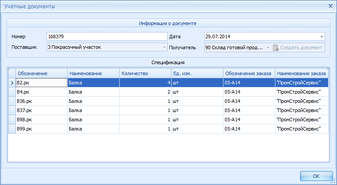
Task: Click the OK button
Action: (316, 176)
